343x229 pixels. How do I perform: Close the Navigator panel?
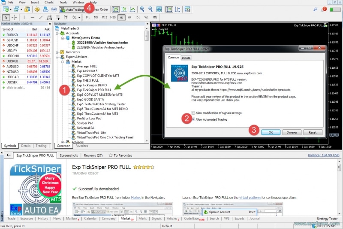tap(147, 24)
